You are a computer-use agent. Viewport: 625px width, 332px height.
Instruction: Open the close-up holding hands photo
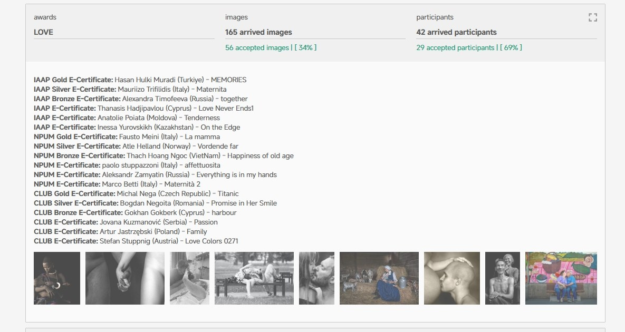click(x=125, y=278)
